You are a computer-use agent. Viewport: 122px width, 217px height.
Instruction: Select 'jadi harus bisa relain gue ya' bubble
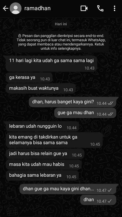tap(45, 154)
